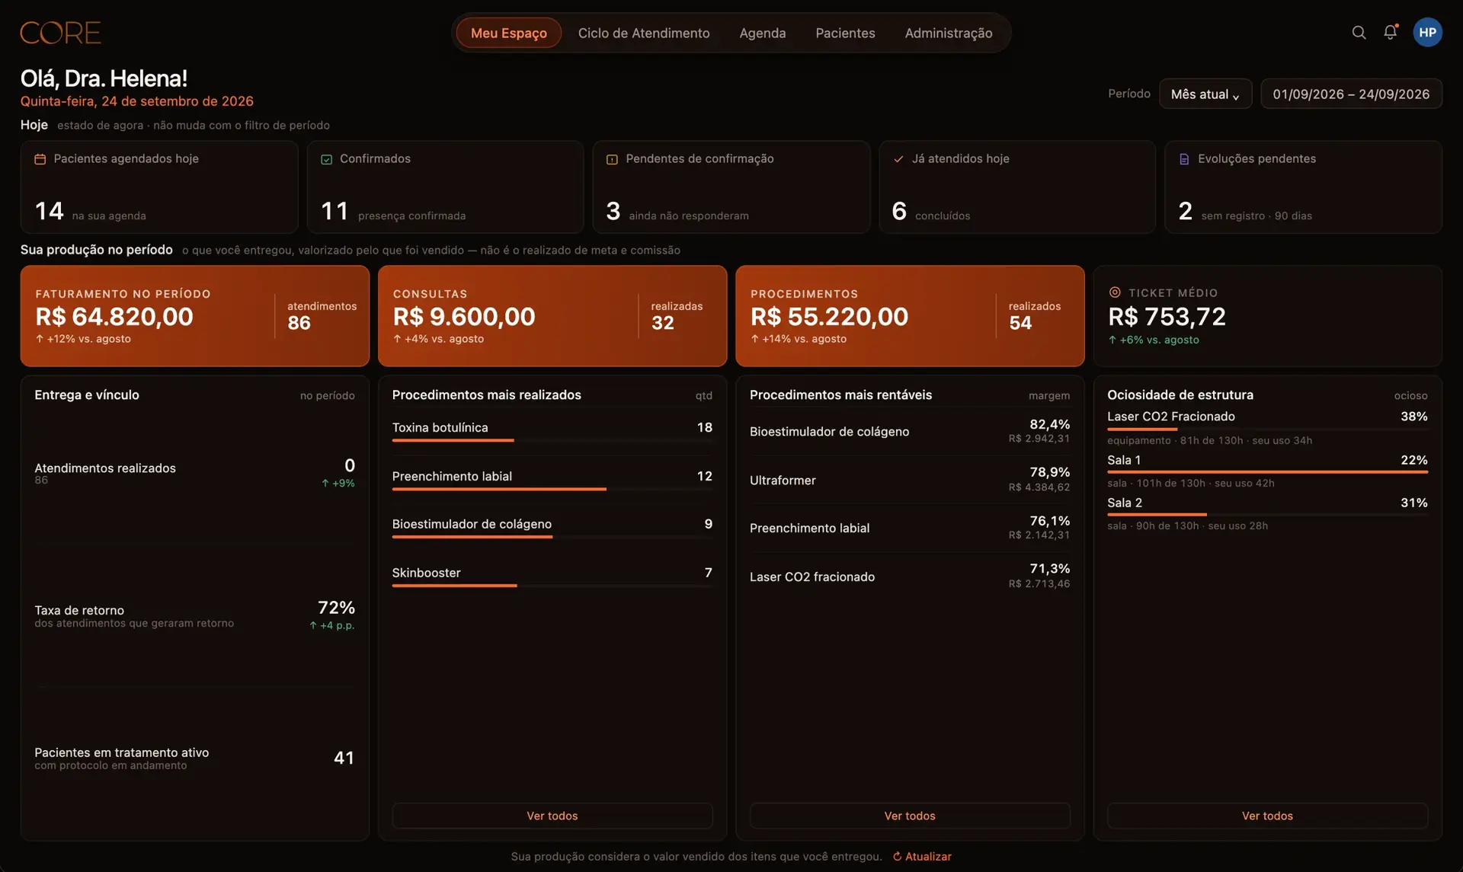Select Bioestimulador de colágeno row with qtd 9
Viewport: 1463px width, 872px height.
coord(552,528)
